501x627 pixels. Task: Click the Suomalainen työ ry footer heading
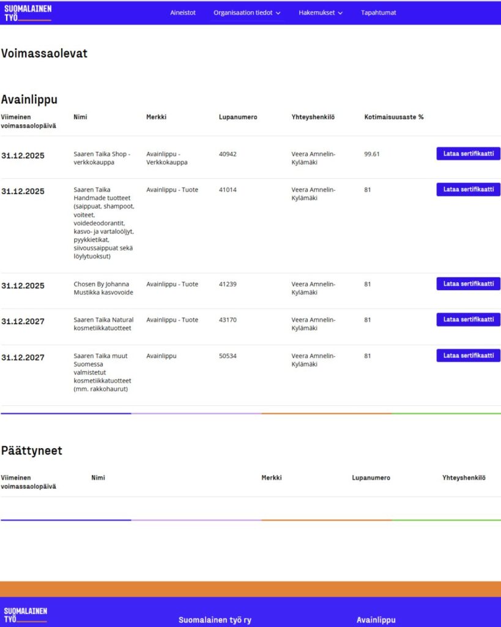[215, 620]
